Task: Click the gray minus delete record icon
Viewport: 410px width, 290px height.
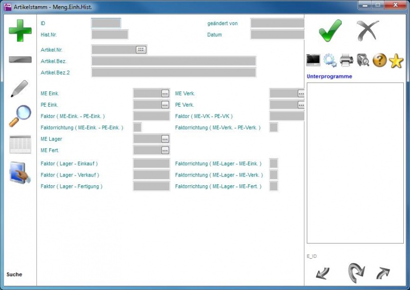Action: tap(20, 60)
